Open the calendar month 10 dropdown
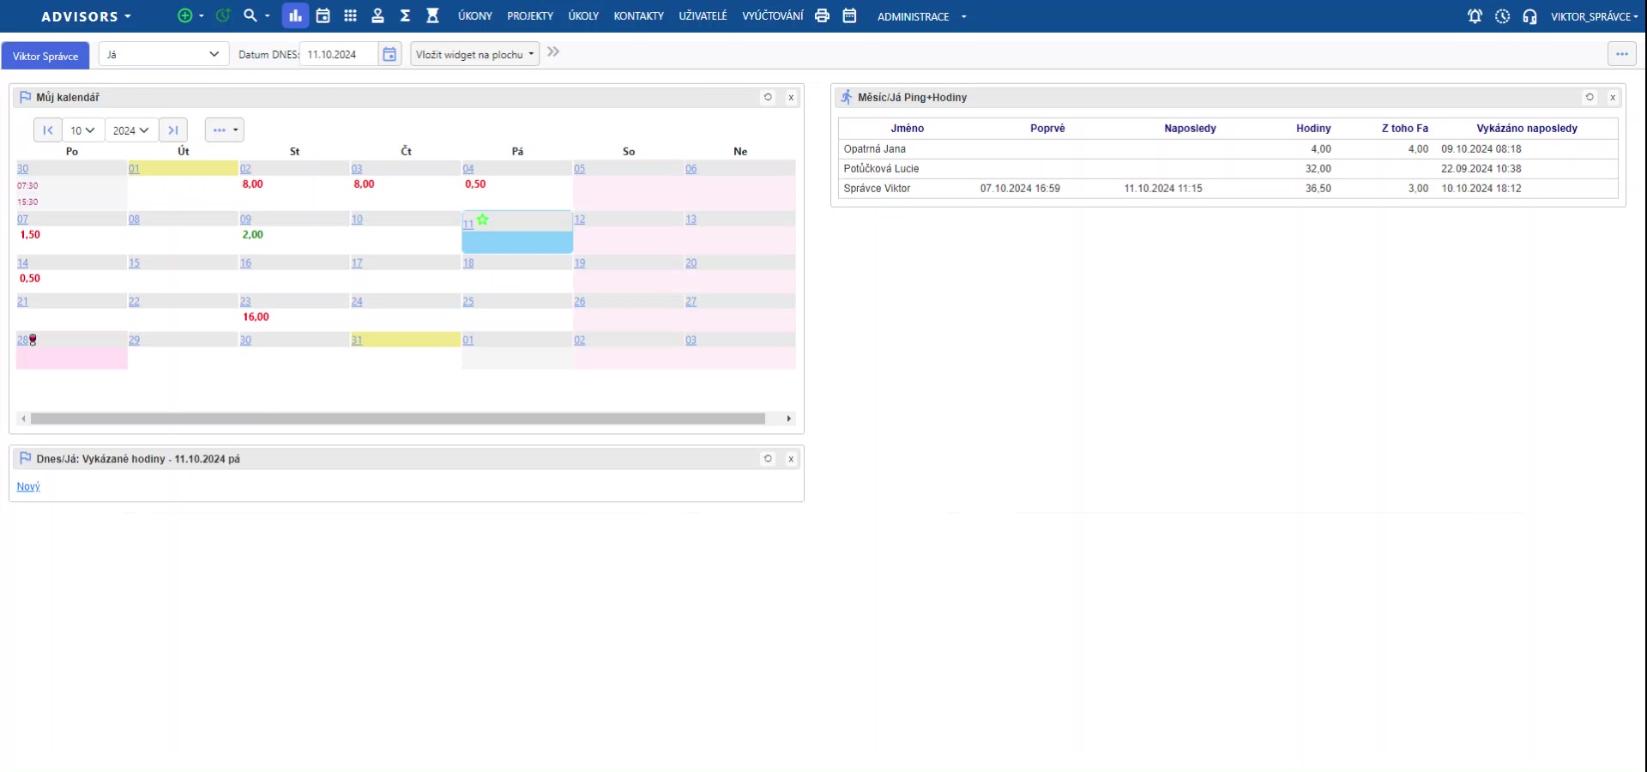1647x772 pixels. point(82,130)
